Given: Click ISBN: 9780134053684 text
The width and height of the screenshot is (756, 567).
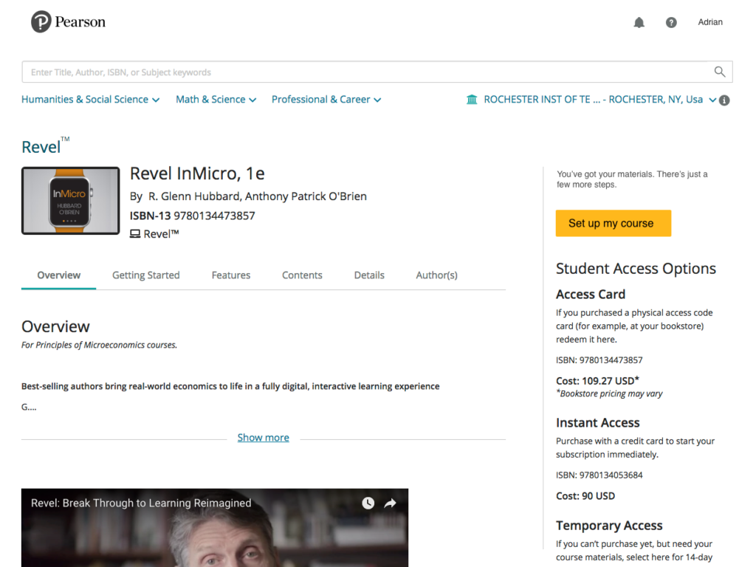Looking at the screenshot, I should tap(599, 475).
